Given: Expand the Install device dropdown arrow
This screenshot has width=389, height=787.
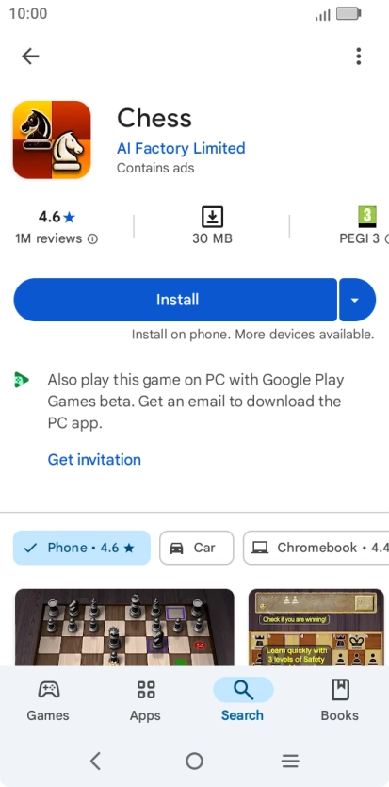Looking at the screenshot, I should [357, 300].
